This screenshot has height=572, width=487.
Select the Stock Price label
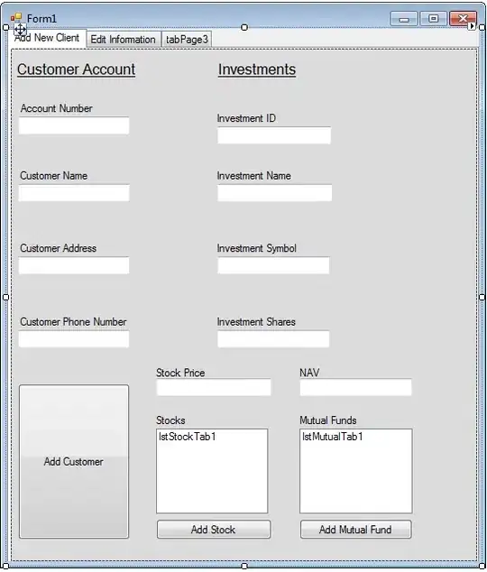180,373
